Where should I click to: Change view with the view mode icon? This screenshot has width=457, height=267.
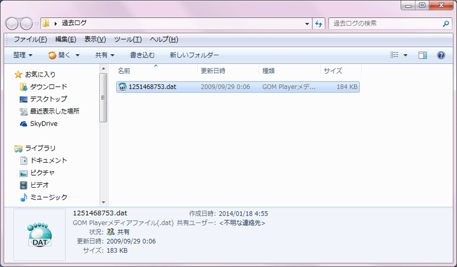point(394,55)
